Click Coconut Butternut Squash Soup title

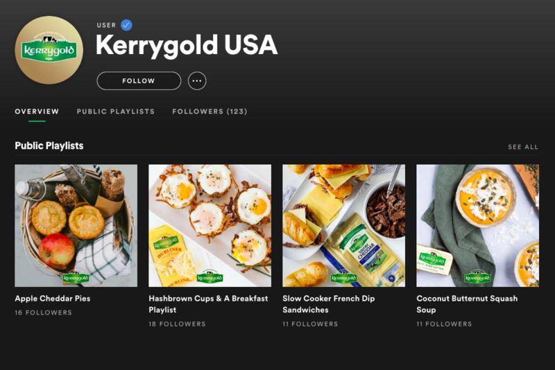(467, 304)
